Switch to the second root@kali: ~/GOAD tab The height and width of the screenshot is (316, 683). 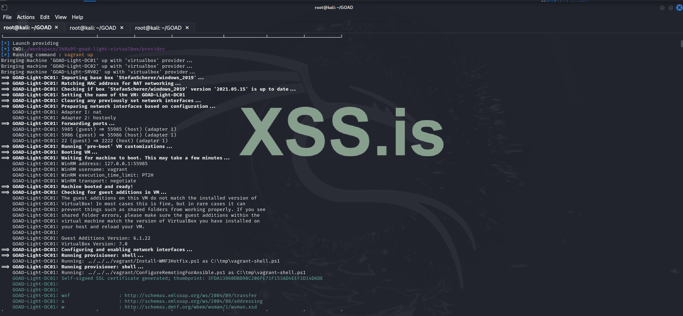(x=93, y=28)
